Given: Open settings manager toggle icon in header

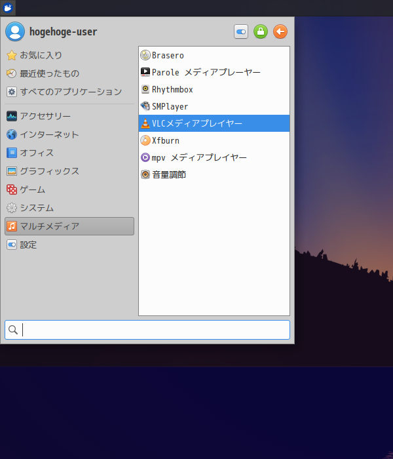Looking at the screenshot, I should pyautogui.click(x=241, y=31).
